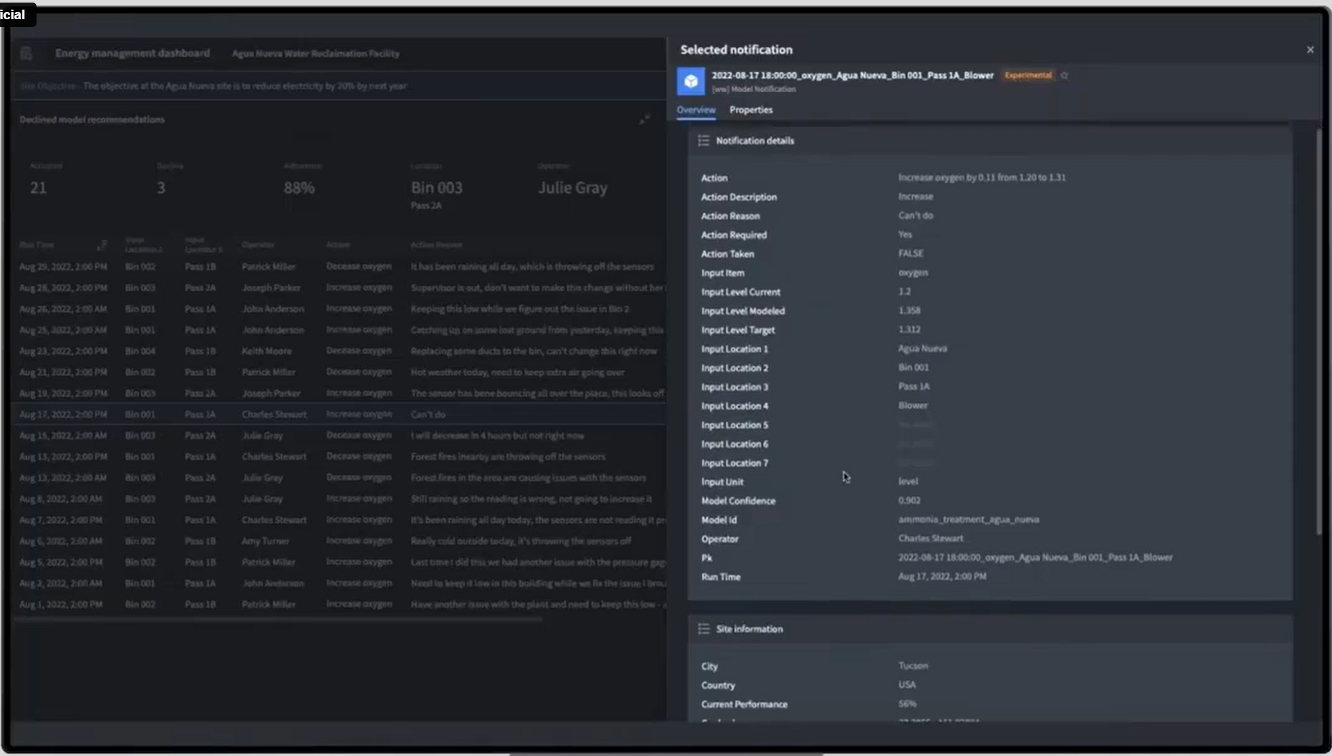The image size is (1332, 756).
Task: Select the Aug 17 Charles Stewart row
Action: [x=340, y=415]
